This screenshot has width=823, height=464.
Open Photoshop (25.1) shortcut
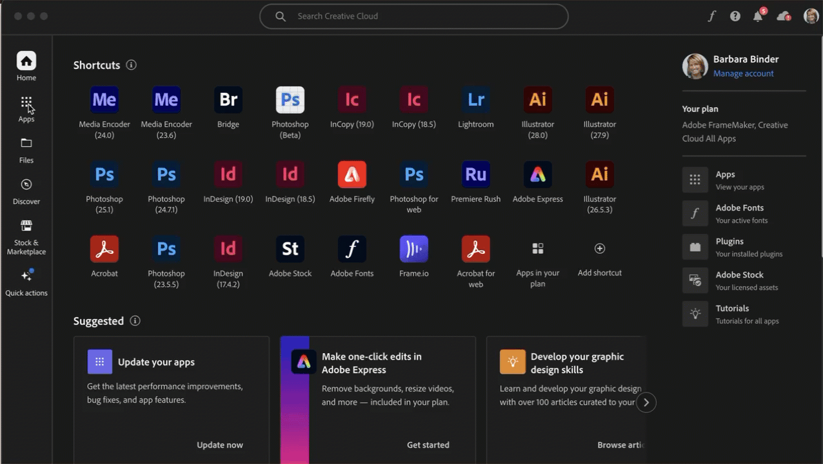click(104, 175)
